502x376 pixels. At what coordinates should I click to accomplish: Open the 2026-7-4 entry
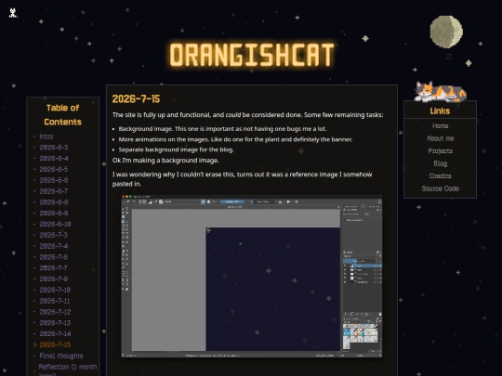pos(54,246)
